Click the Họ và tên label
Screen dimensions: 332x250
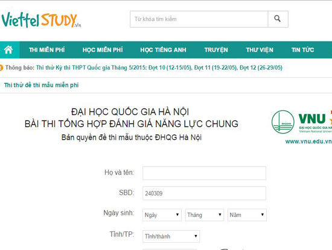click(x=119, y=172)
